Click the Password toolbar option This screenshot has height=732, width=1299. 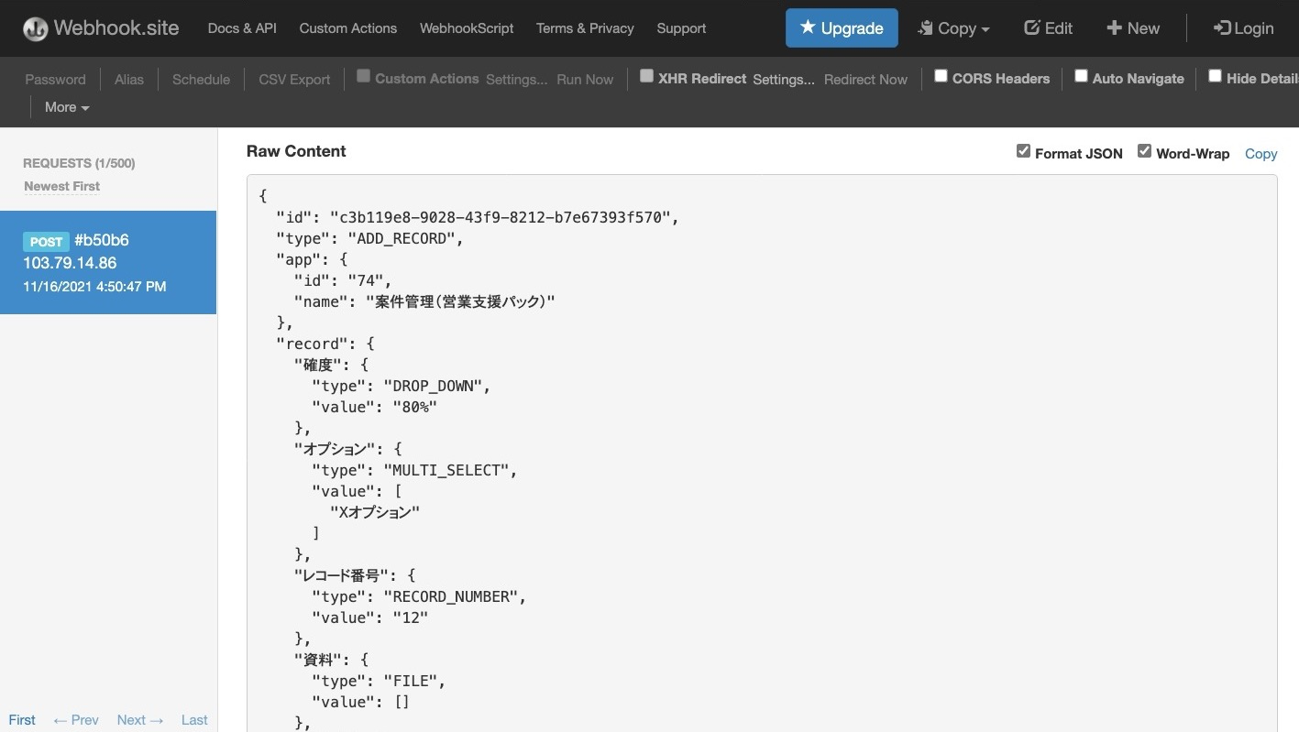pos(55,79)
